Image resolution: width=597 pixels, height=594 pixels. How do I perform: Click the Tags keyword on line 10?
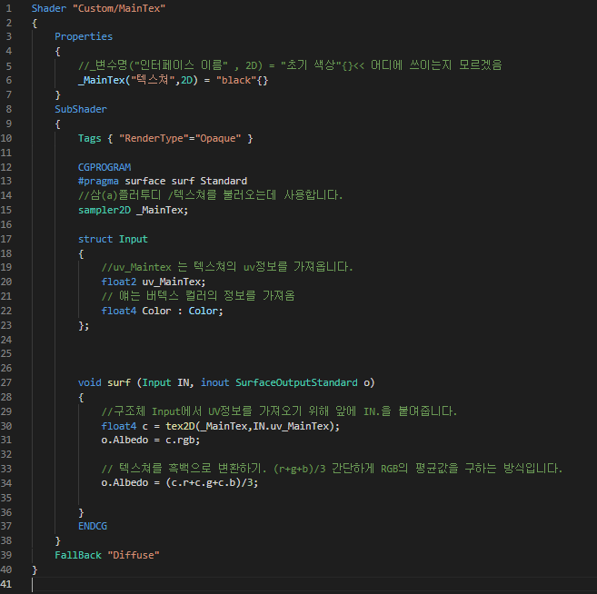[x=89, y=138]
